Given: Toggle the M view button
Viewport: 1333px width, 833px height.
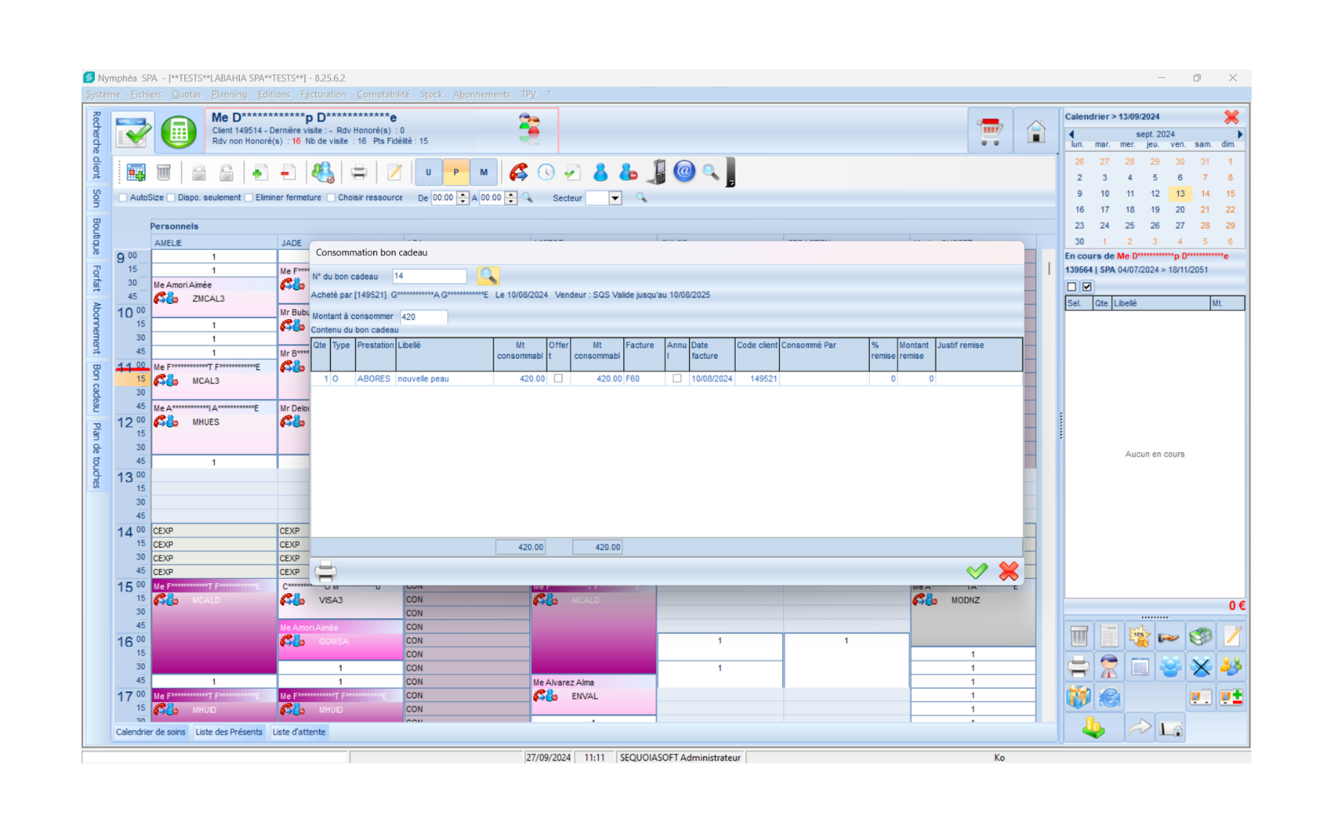Looking at the screenshot, I should 484,172.
